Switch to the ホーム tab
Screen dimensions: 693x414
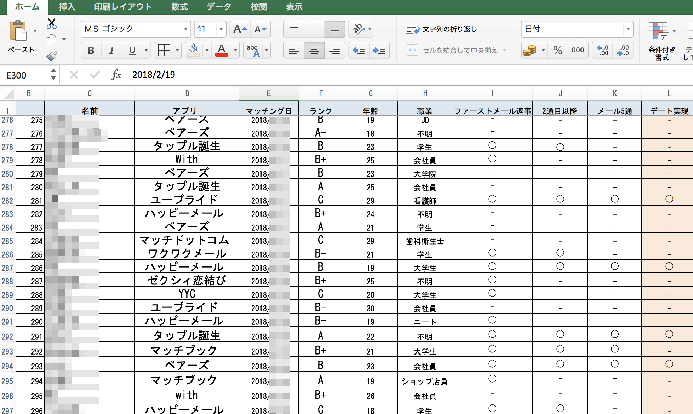pos(27,7)
